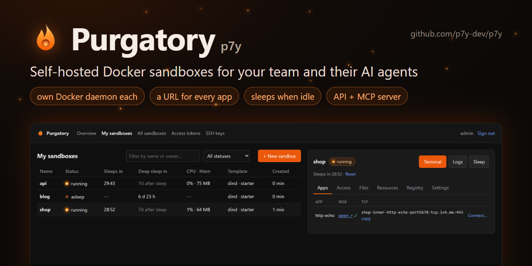Viewport: 532px width, 266px height.
Task: Click the 'sleeps when idle' pill
Action: click(x=283, y=96)
